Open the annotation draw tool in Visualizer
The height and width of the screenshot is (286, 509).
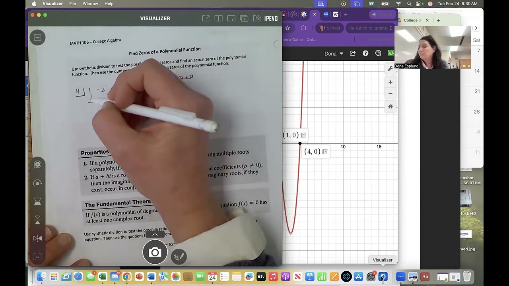click(179, 257)
